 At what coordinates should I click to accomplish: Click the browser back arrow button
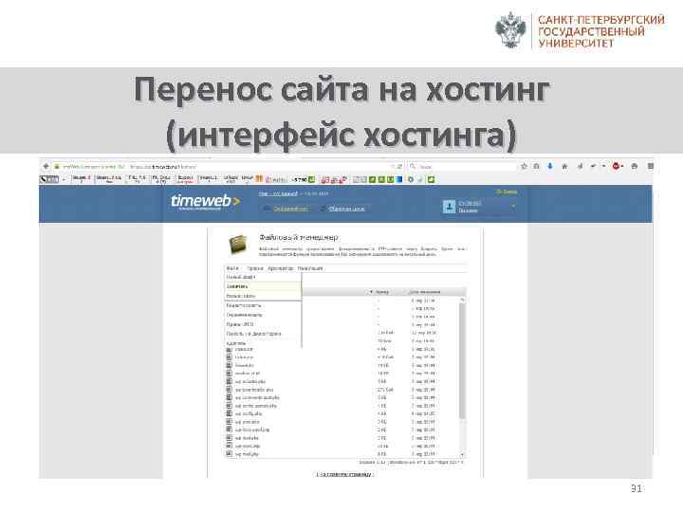[x=46, y=166]
